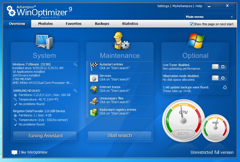
Task: Click the RAM usage gauge
Action: 215,128
